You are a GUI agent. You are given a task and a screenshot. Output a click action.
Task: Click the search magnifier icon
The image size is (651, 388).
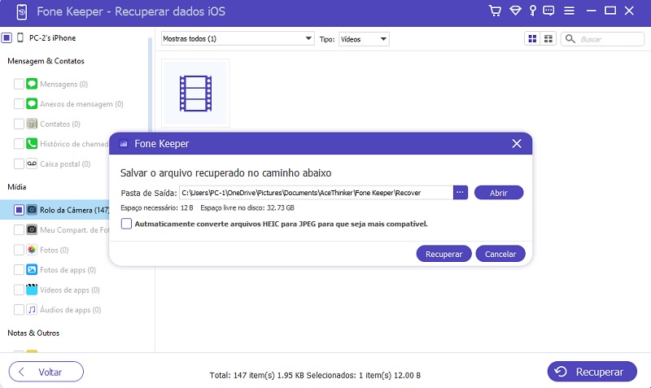point(570,39)
